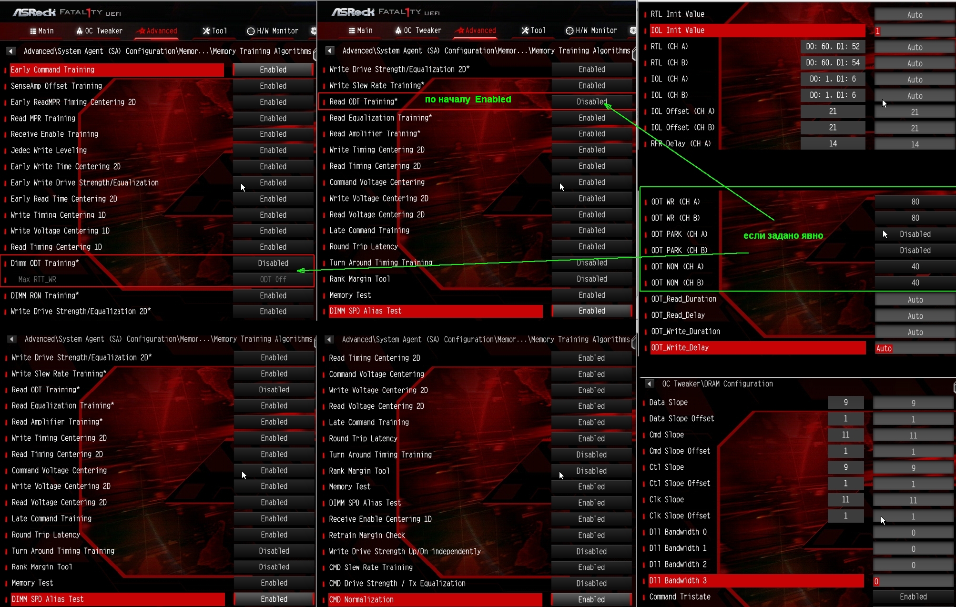Open Command Tristate Enabled dropdown
The height and width of the screenshot is (607, 956).
pyautogui.click(x=913, y=597)
